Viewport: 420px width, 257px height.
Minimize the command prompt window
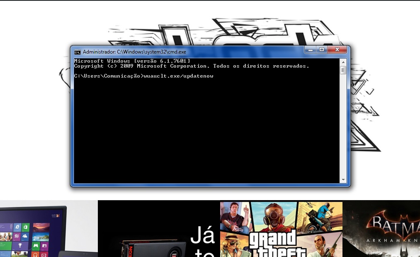310,49
